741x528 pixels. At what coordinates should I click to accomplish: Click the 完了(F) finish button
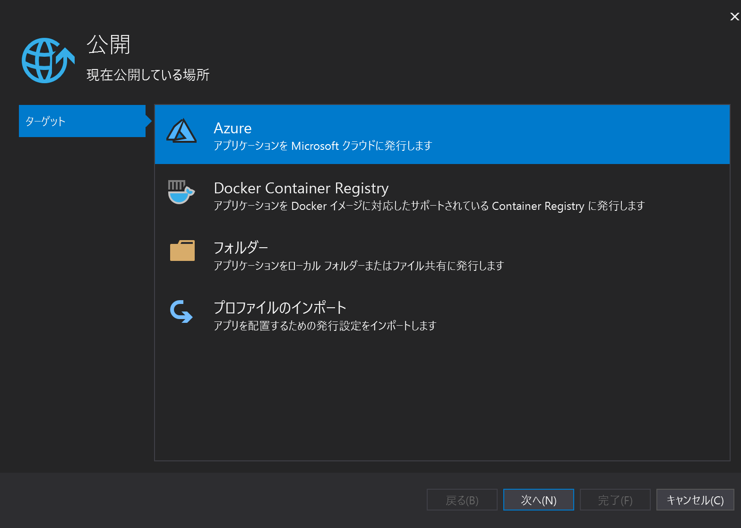tap(615, 500)
